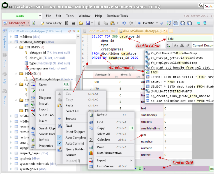This screenshot has width=214, height=174.
Task: Expand the suspect_pages (dbo) tree node
Action: (x=11, y=153)
